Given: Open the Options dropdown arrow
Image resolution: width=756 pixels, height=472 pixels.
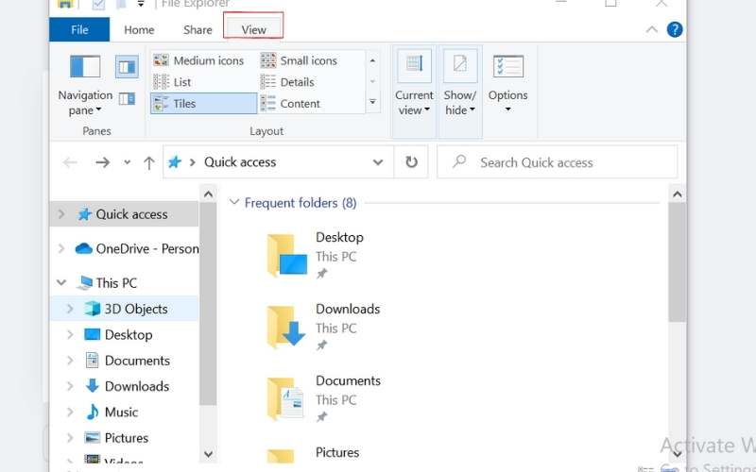Looking at the screenshot, I should point(507,110).
